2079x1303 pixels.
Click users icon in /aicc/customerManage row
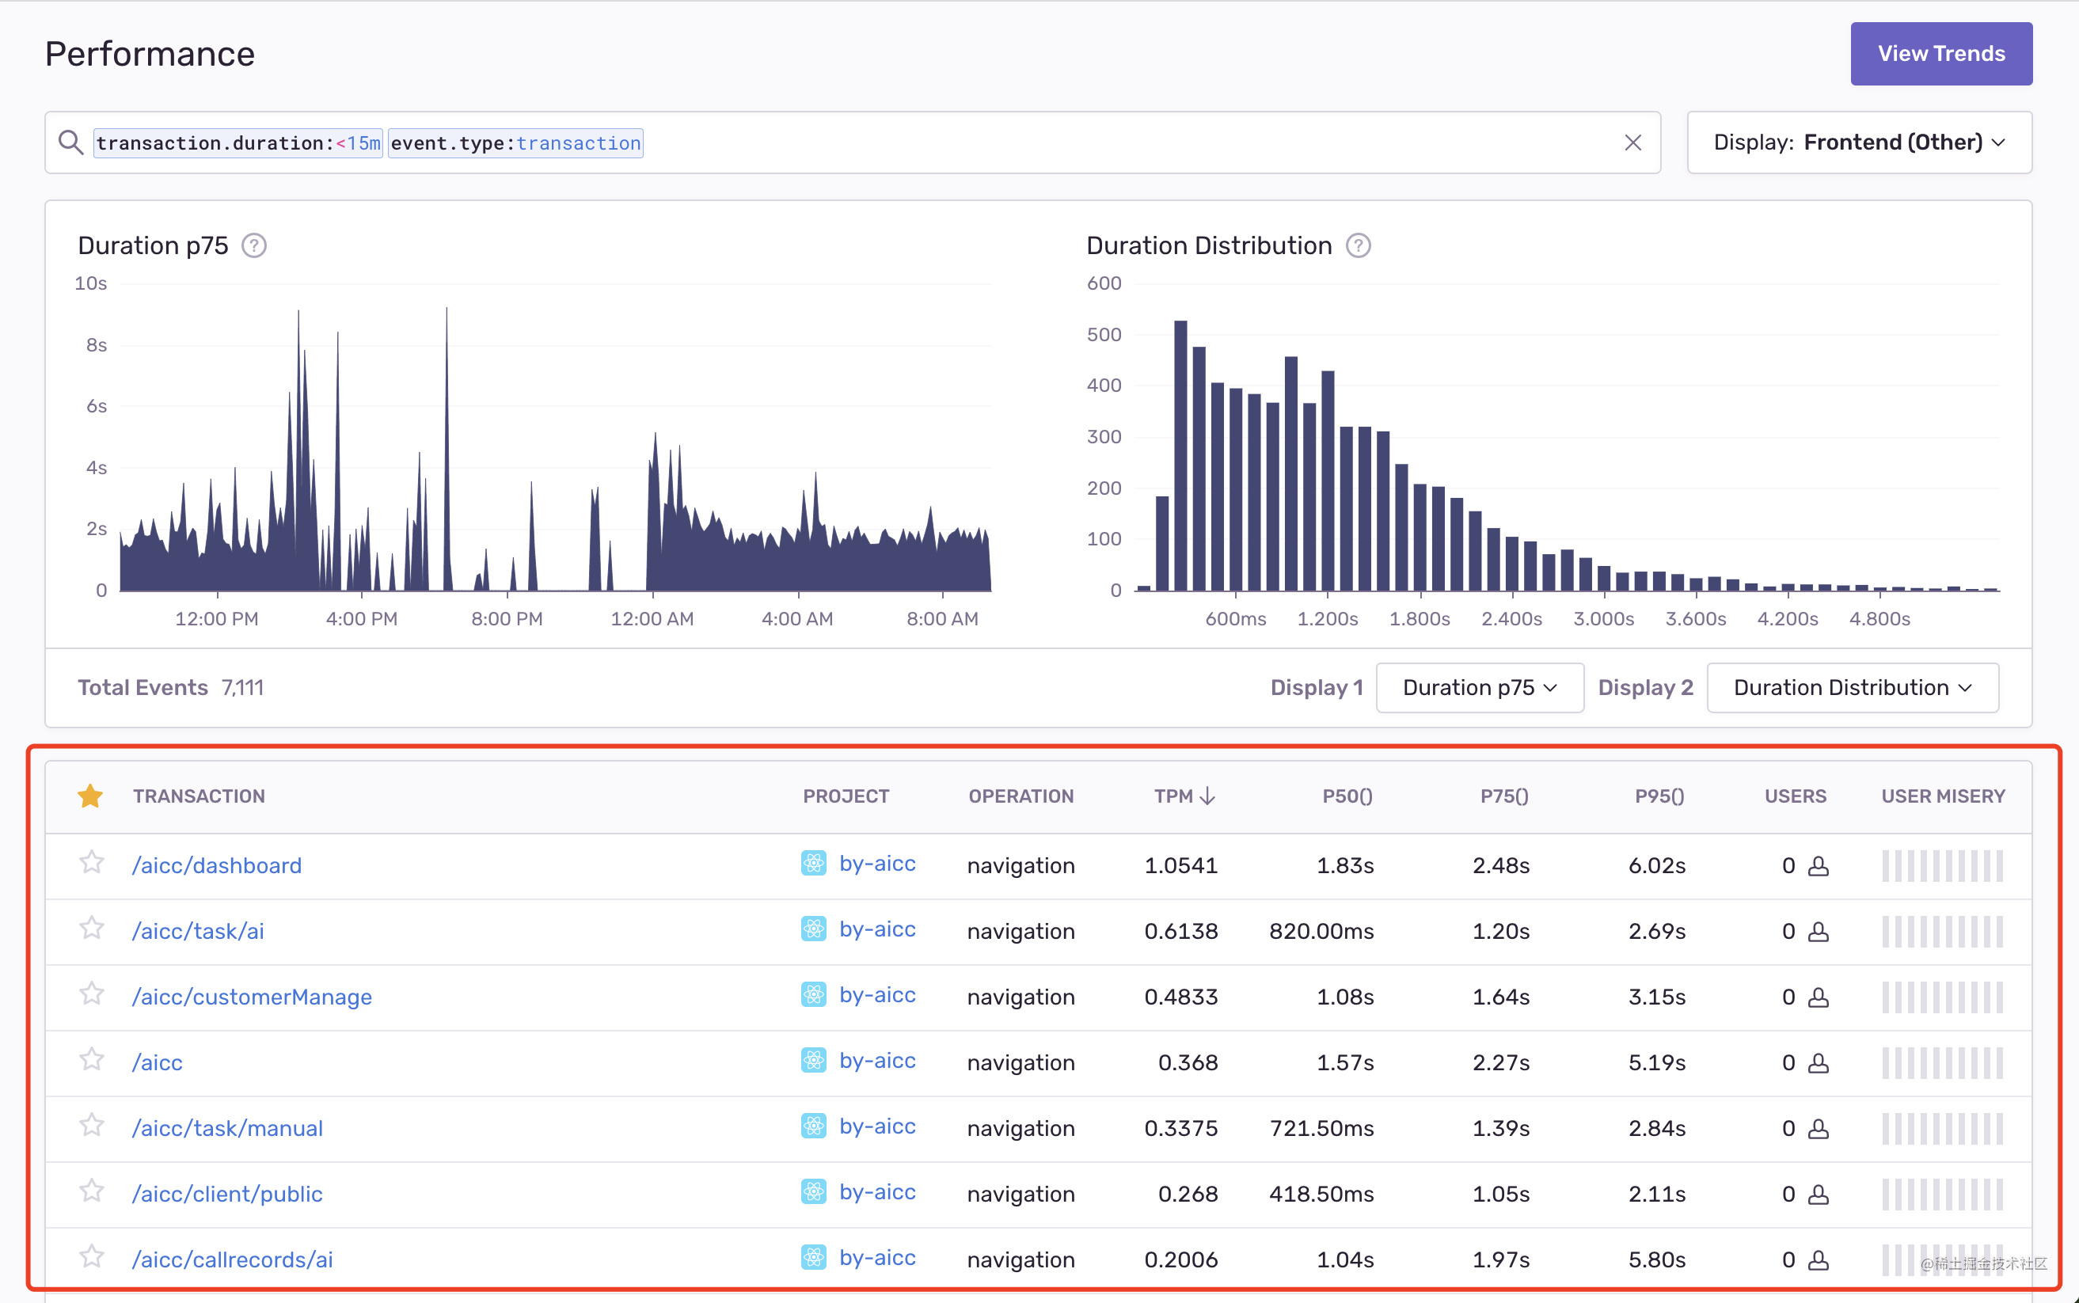pyautogui.click(x=1818, y=997)
